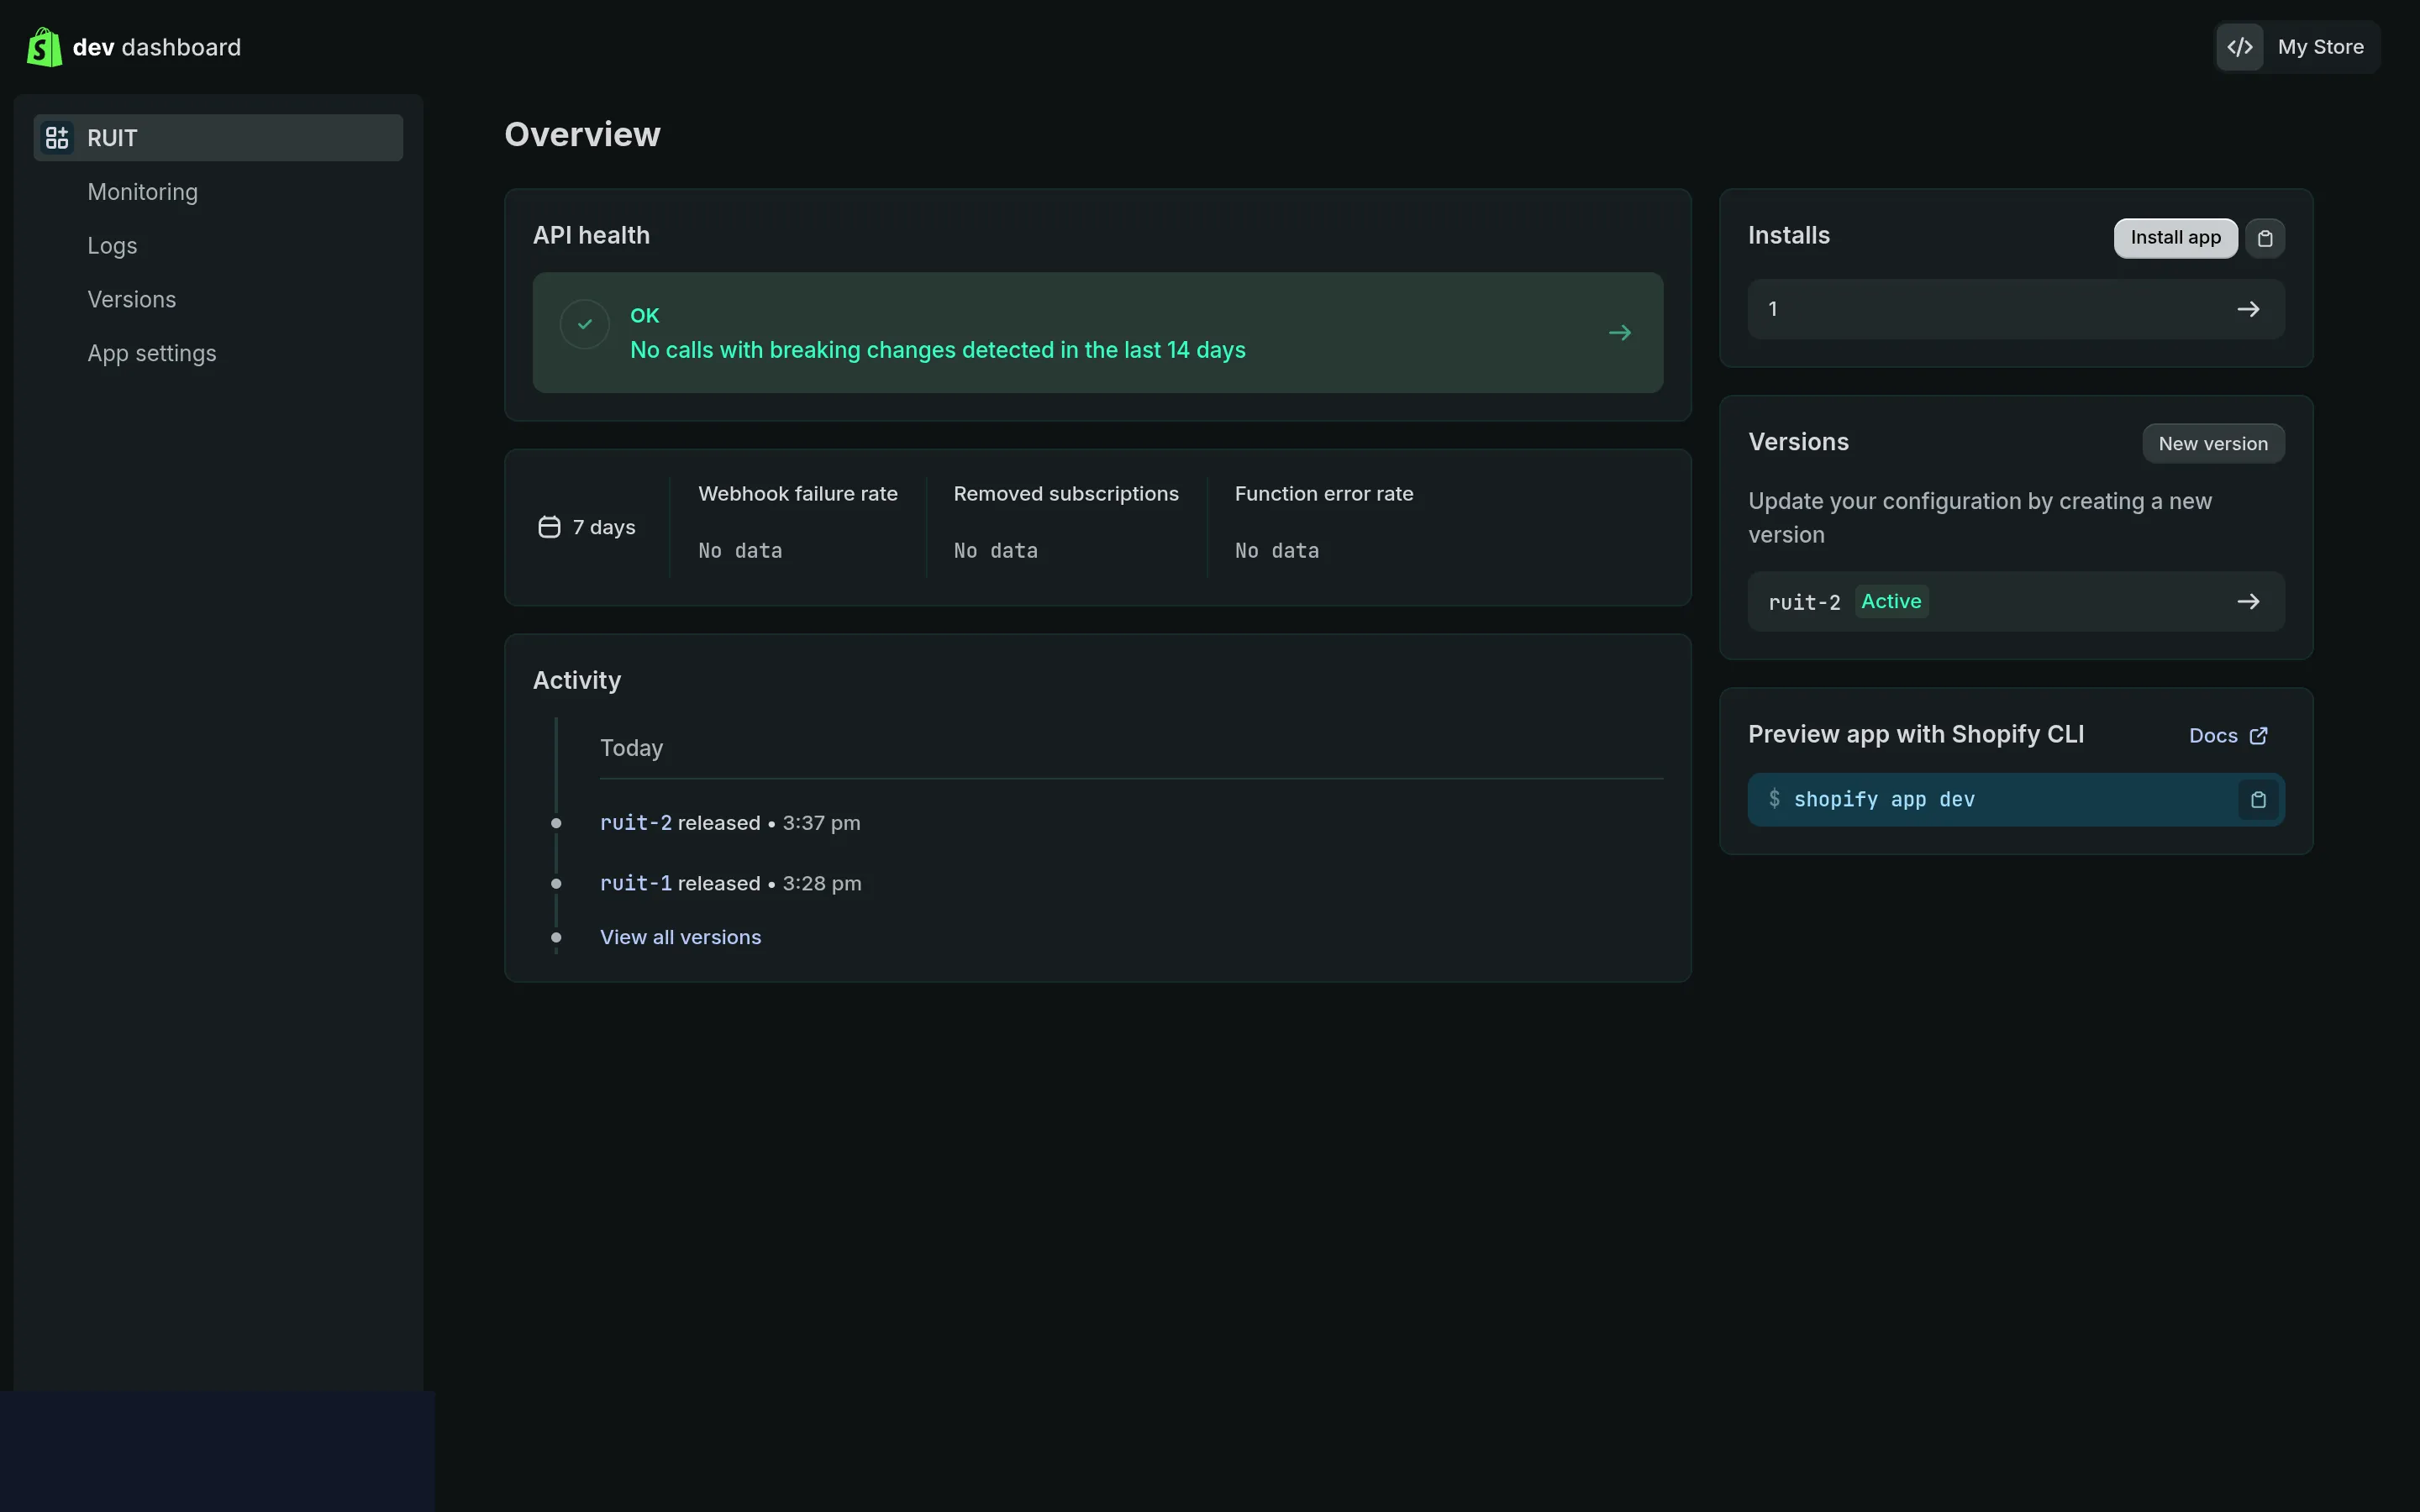The height and width of the screenshot is (1512, 2420).
Task: Click dev dashboard title
Action: pyautogui.click(x=157, y=47)
